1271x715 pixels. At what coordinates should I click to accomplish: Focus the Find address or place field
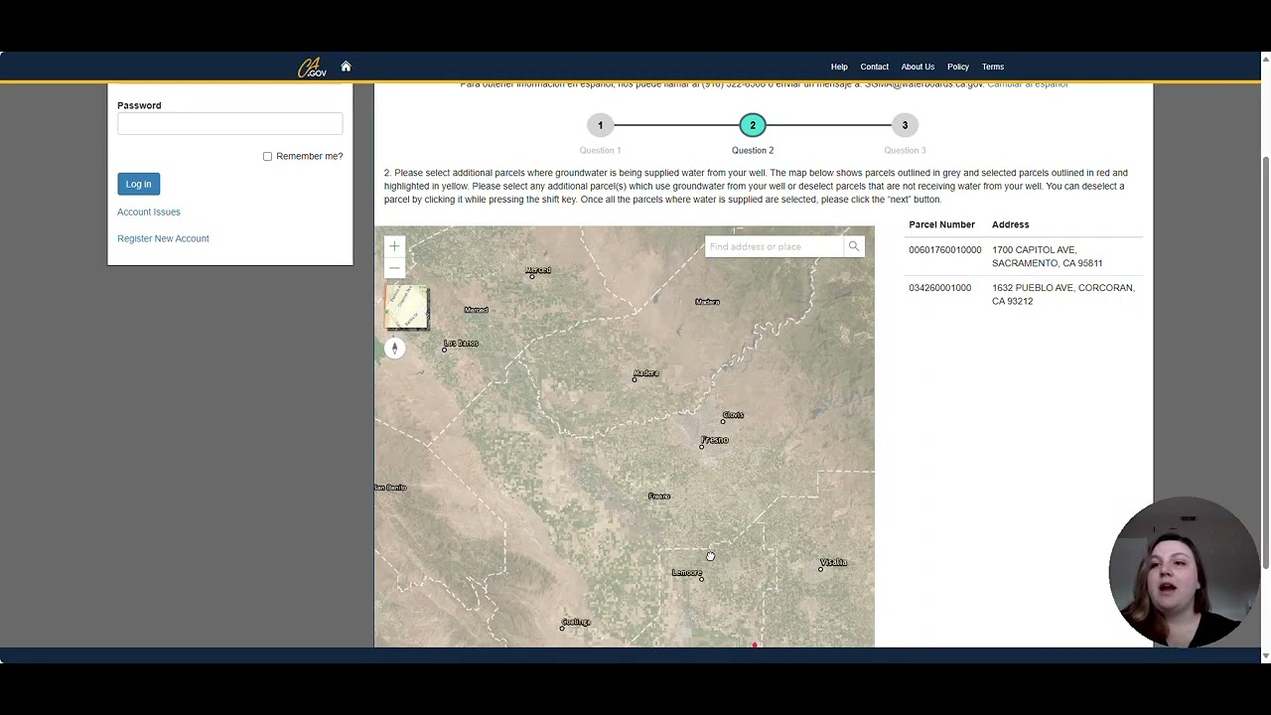pos(774,246)
